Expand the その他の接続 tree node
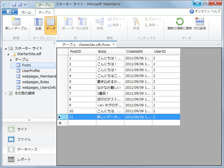Viewport: 224px width, 168px height. coord(6,94)
